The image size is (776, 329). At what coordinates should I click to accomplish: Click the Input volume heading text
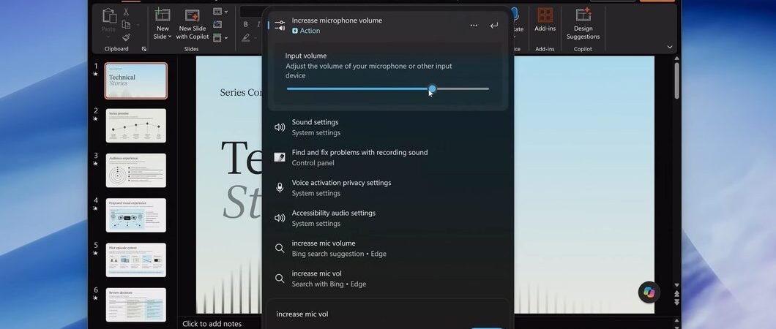pyautogui.click(x=306, y=56)
